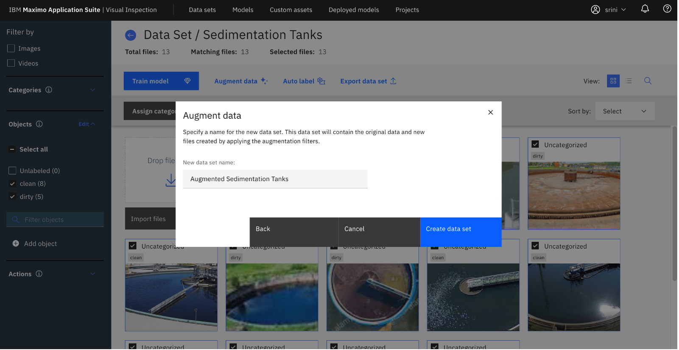
Task: Show info for Objects
Action: 39,124
